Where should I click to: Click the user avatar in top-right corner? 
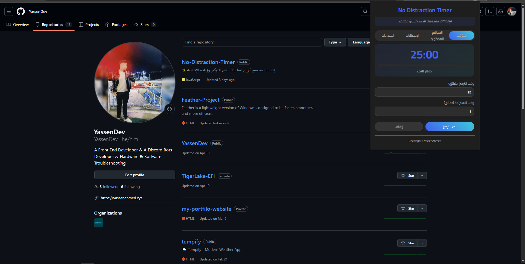pyautogui.click(x=512, y=11)
